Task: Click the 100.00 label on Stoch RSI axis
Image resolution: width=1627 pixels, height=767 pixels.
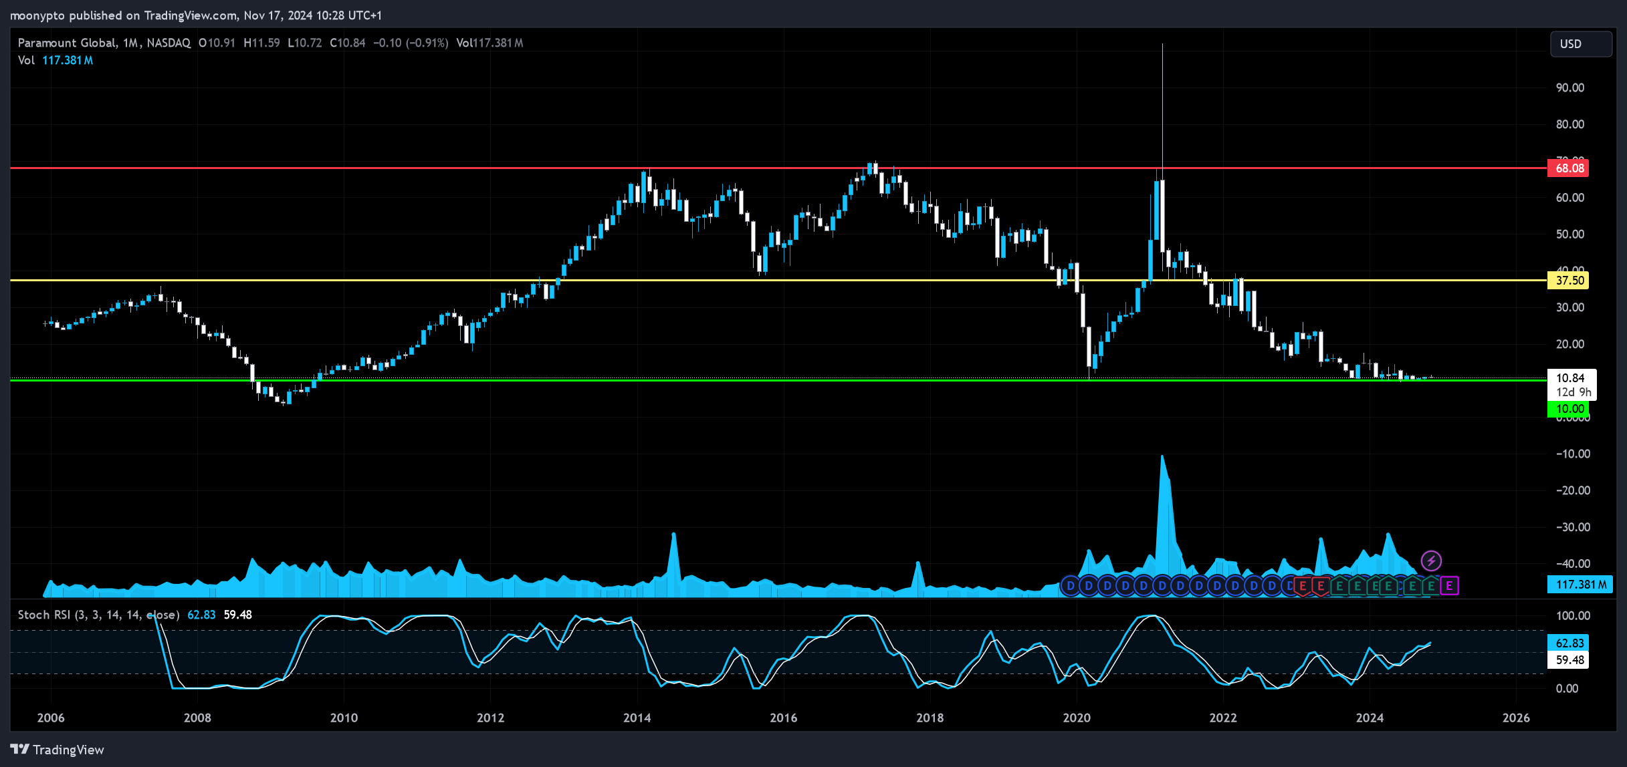Action: (x=1573, y=615)
